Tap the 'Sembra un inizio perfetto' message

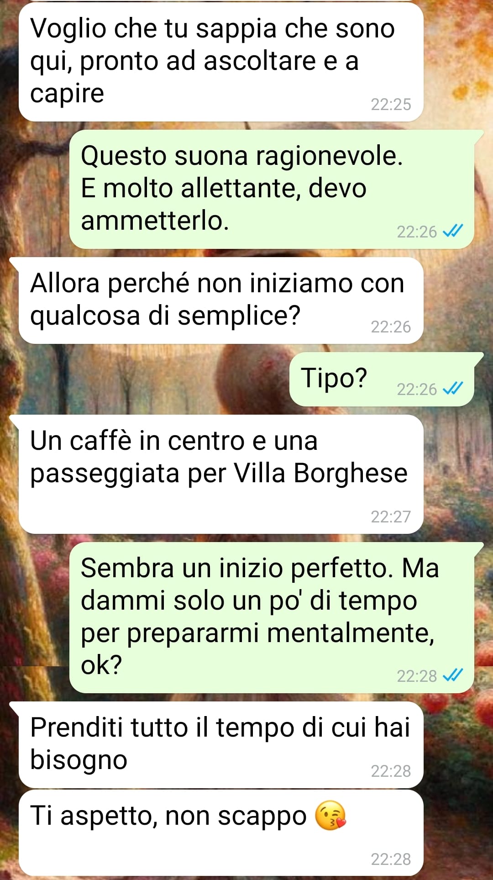272,617
